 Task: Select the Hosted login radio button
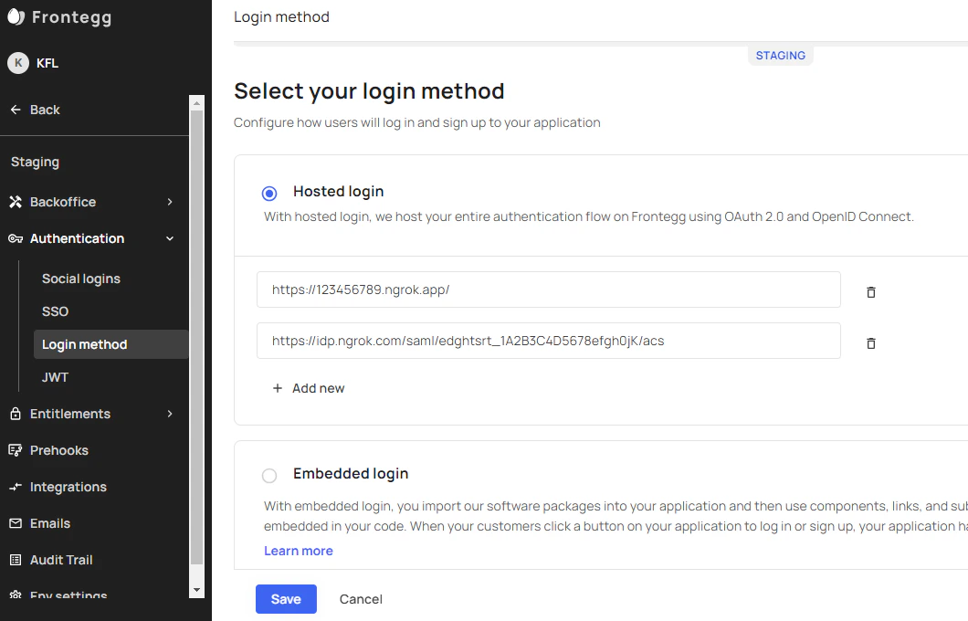click(268, 193)
